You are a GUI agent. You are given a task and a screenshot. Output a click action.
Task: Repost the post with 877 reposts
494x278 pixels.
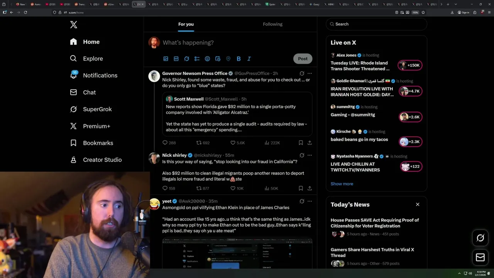click(x=203, y=188)
